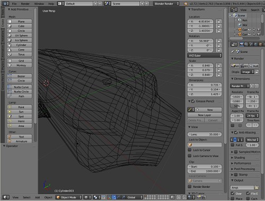Open the XYZ Euler rotation mode dropdown

pos(205,56)
